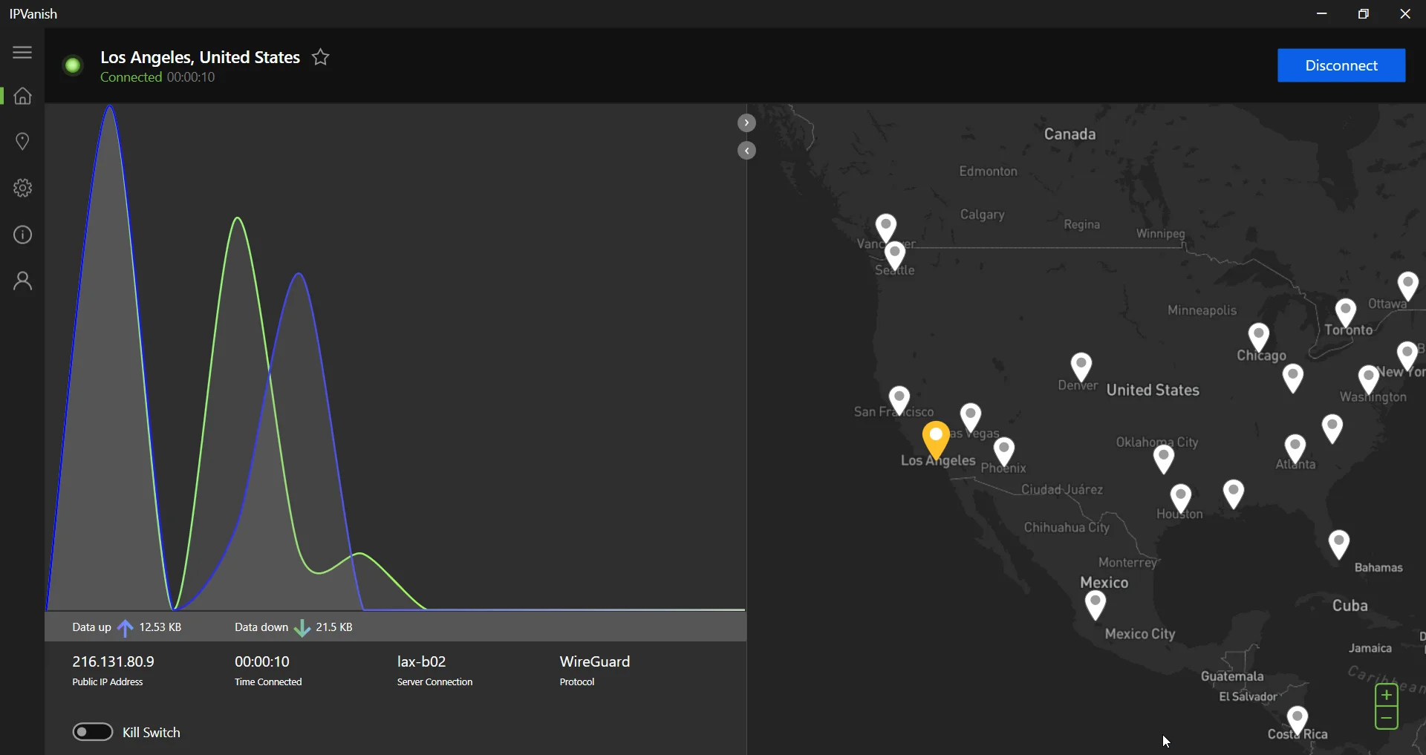
Task: Click the 12.53 KB data up value
Action: click(160, 627)
